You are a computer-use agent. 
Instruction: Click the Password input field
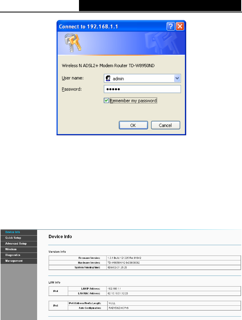coord(142,89)
